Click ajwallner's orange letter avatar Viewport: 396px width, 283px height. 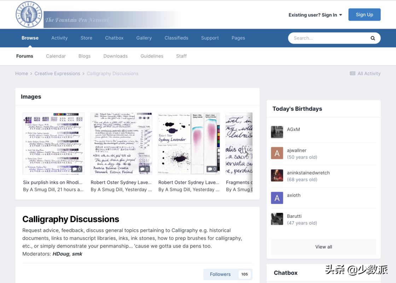[277, 153]
